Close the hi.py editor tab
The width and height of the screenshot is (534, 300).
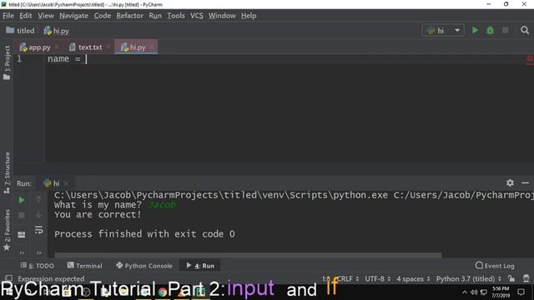152,47
